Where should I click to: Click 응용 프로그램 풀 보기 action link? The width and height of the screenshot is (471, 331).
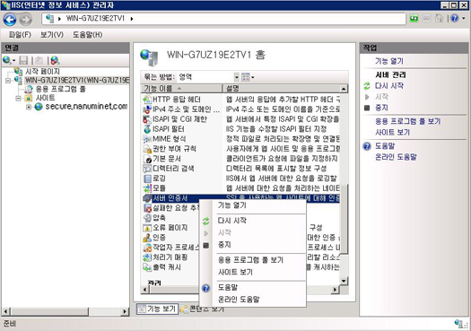(x=407, y=121)
